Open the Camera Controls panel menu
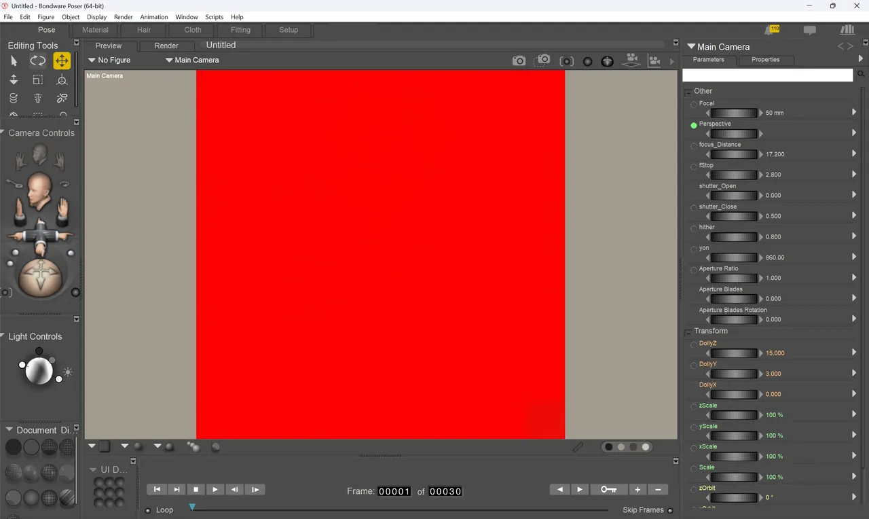The height and width of the screenshot is (519, 869). tap(76, 122)
